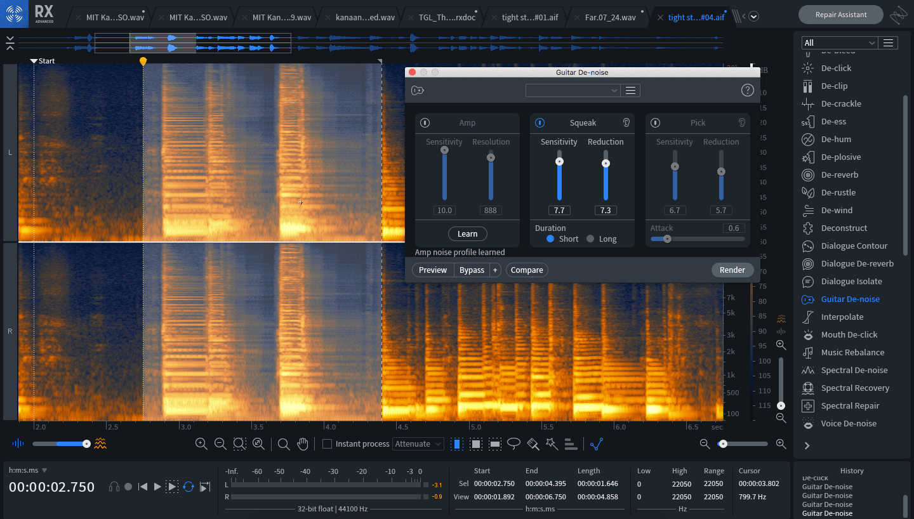Image resolution: width=914 pixels, height=519 pixels.
Task: Click the Compare button
Action: (x=527, y=270)
